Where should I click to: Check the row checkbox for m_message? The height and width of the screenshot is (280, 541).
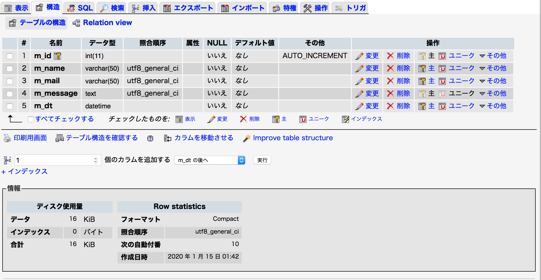10,93
